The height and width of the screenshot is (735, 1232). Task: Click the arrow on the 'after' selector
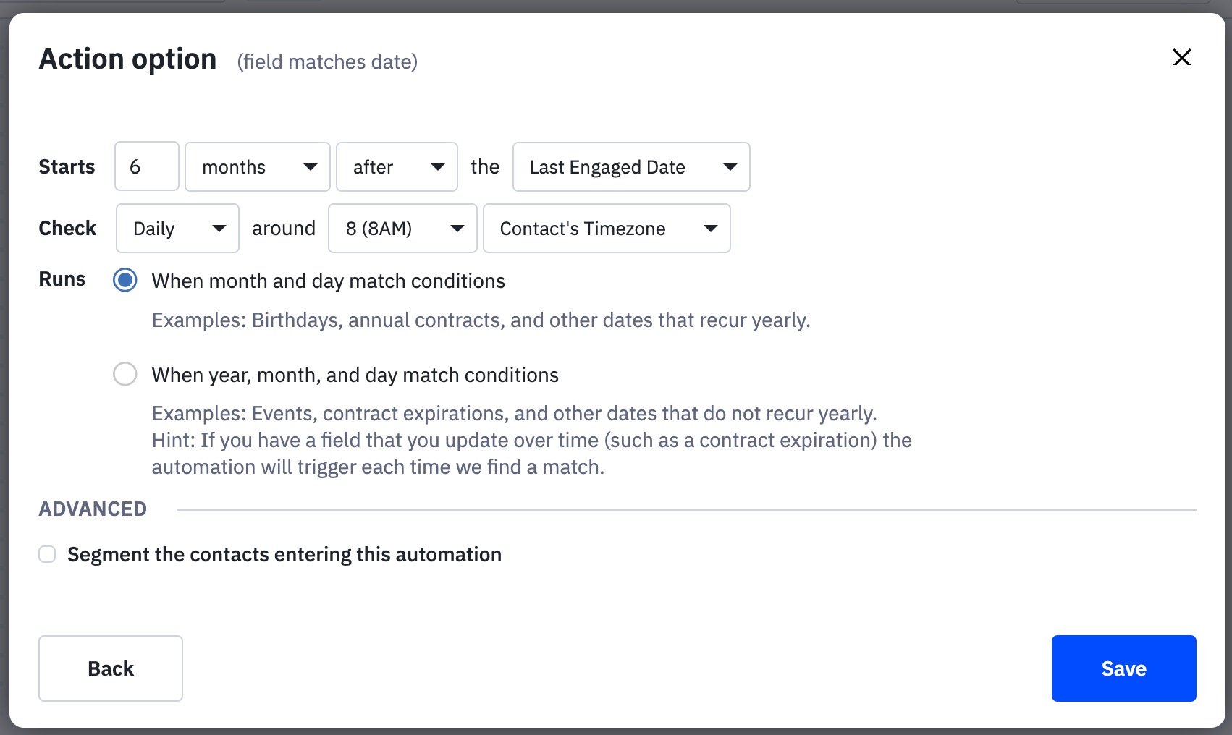(x=438, y=167)
